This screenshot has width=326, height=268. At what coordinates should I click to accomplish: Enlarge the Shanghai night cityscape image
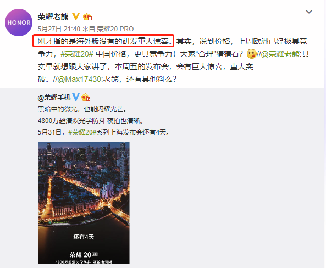84,203
